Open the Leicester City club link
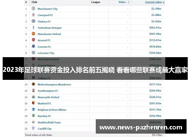This screenshot has width=190, height=137. coord(46,53)
